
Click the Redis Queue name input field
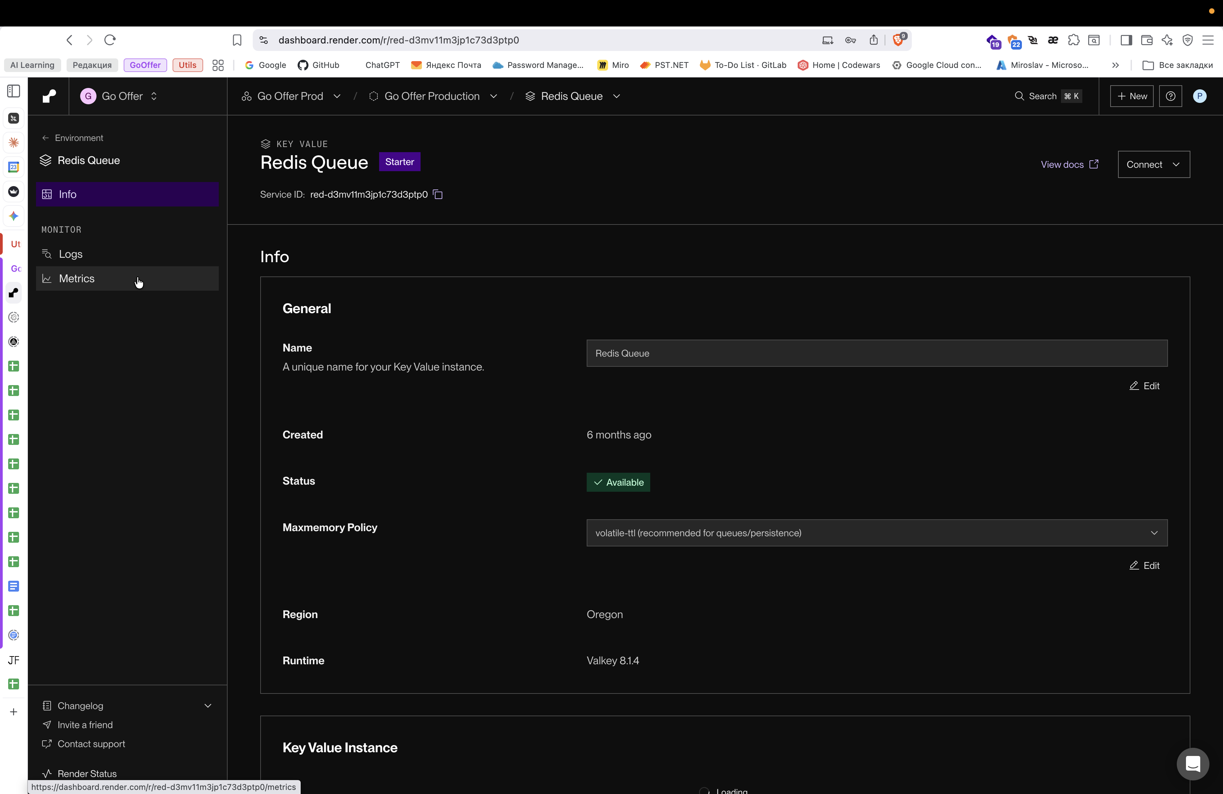click(877, 353)
